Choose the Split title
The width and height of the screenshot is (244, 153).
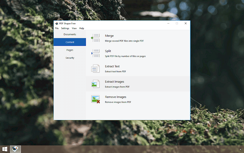pos(108,51)
